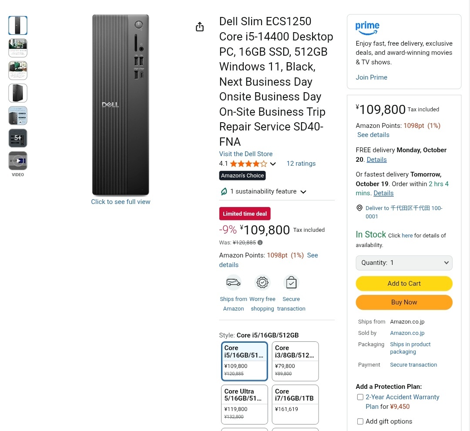Screen dimensions: 470x431
Task: Expand the sustainability feature chevron
Action: point(303,192)
